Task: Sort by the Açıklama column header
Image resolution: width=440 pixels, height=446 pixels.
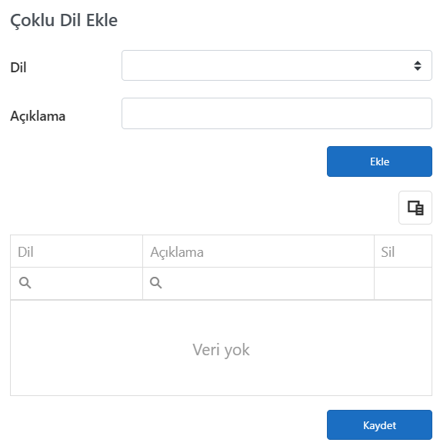Action: 258,251
